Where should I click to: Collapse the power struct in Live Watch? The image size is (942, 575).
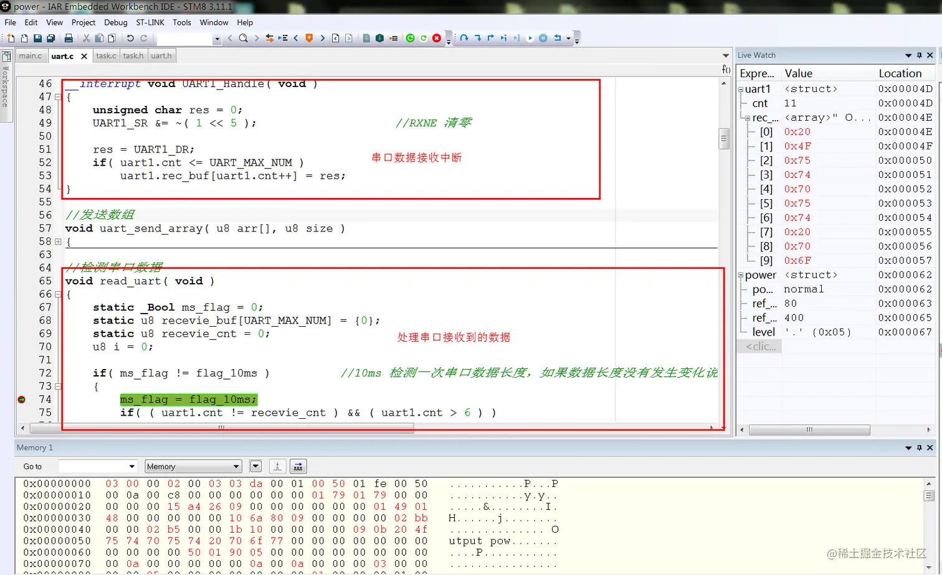741,276
